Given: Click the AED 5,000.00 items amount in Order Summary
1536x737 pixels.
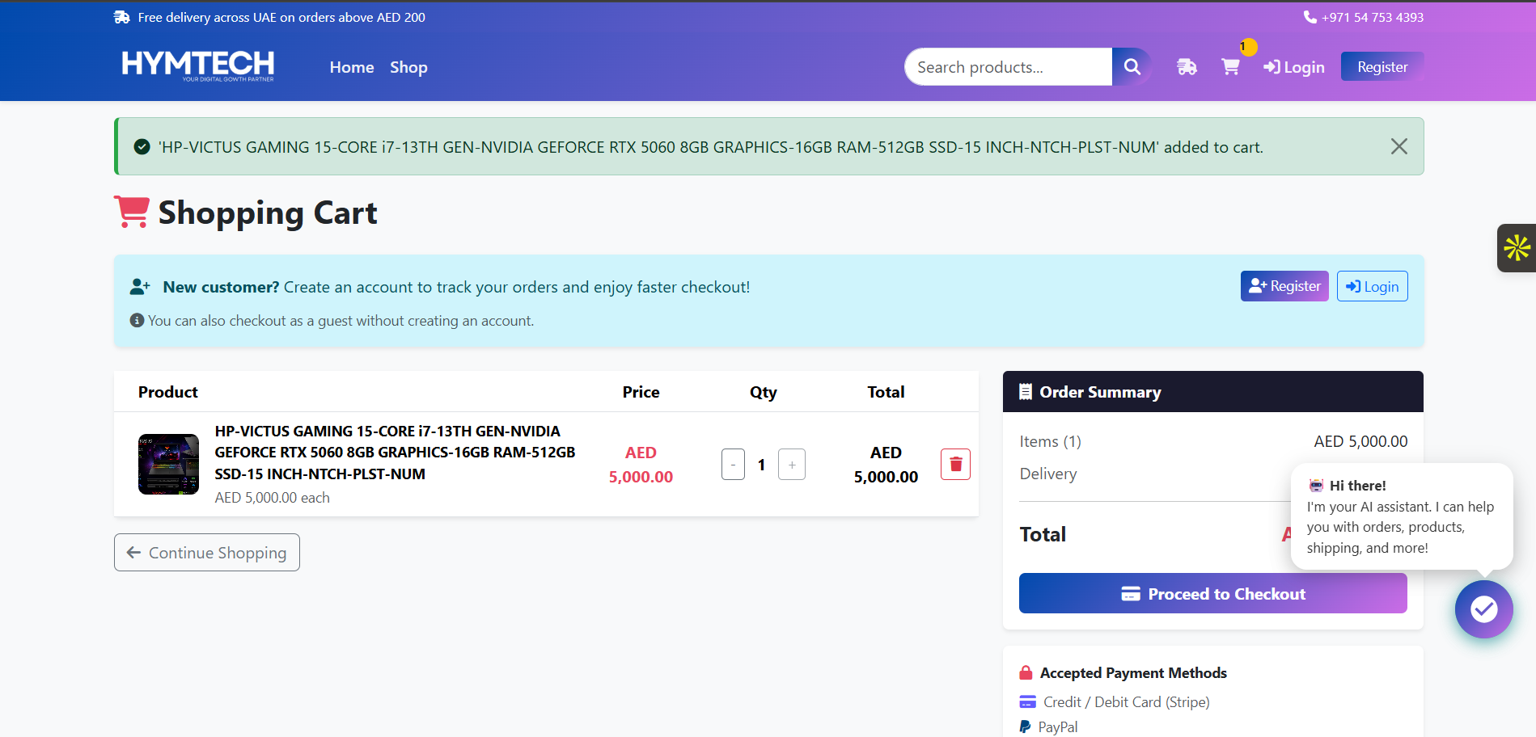Looking at the screenshot, I should [1360, 441].
